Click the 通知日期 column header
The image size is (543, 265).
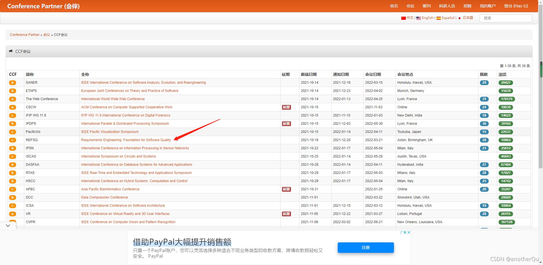click(x=341, y=74)
